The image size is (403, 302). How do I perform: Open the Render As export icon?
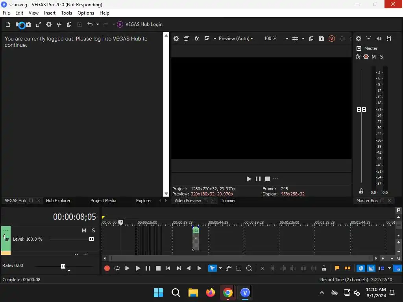(39, 24)
